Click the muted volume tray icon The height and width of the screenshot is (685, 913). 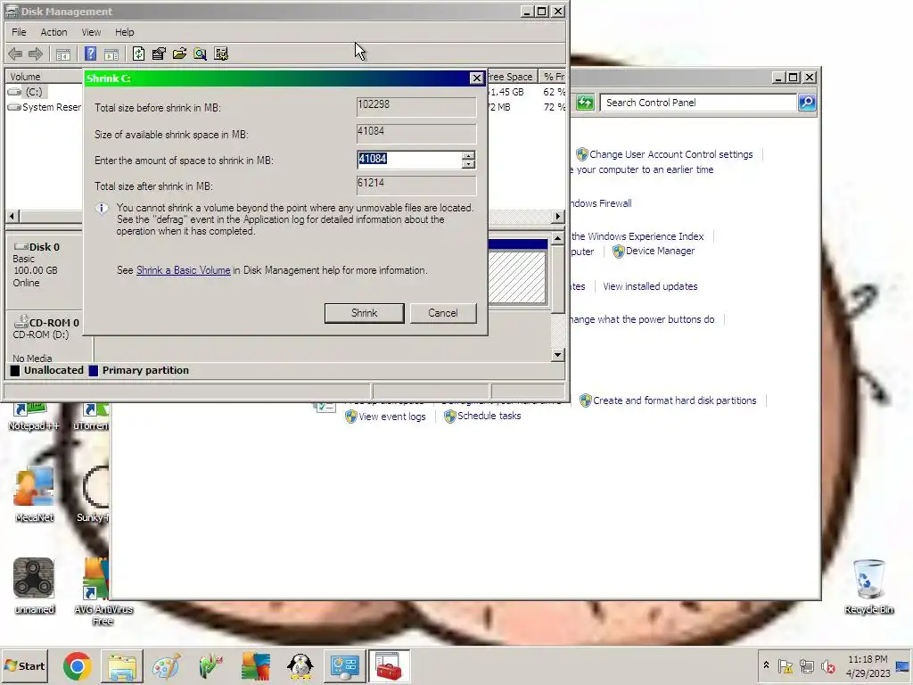point(827,666)
